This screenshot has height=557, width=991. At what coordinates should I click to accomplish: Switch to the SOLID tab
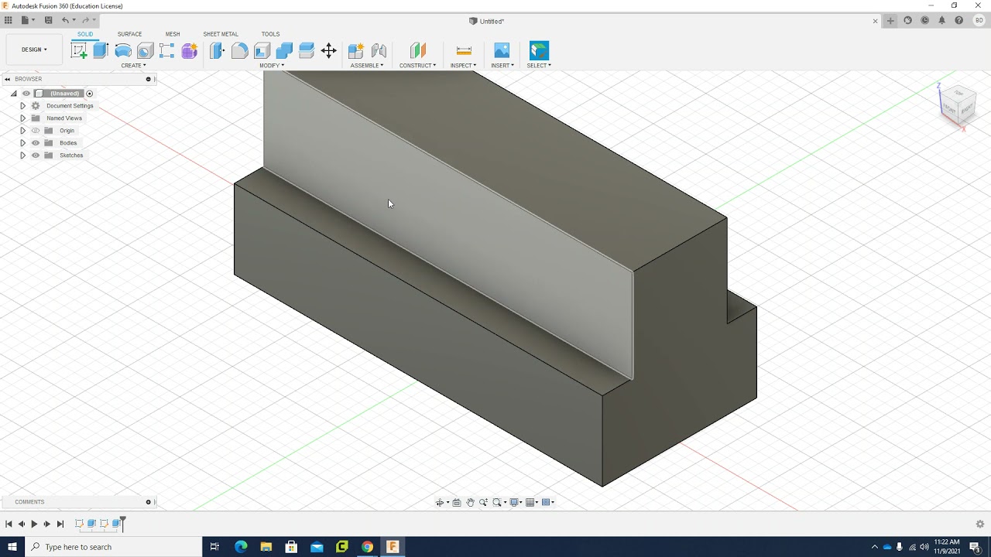(x=85, y=34)
